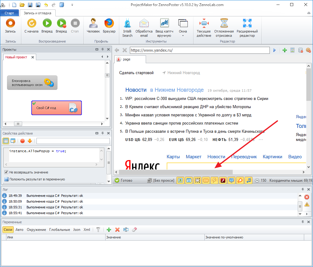Switch to the Старт ribbon tab

coord(9,13)
